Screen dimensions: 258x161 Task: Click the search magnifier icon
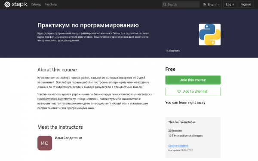click(165, 4)
